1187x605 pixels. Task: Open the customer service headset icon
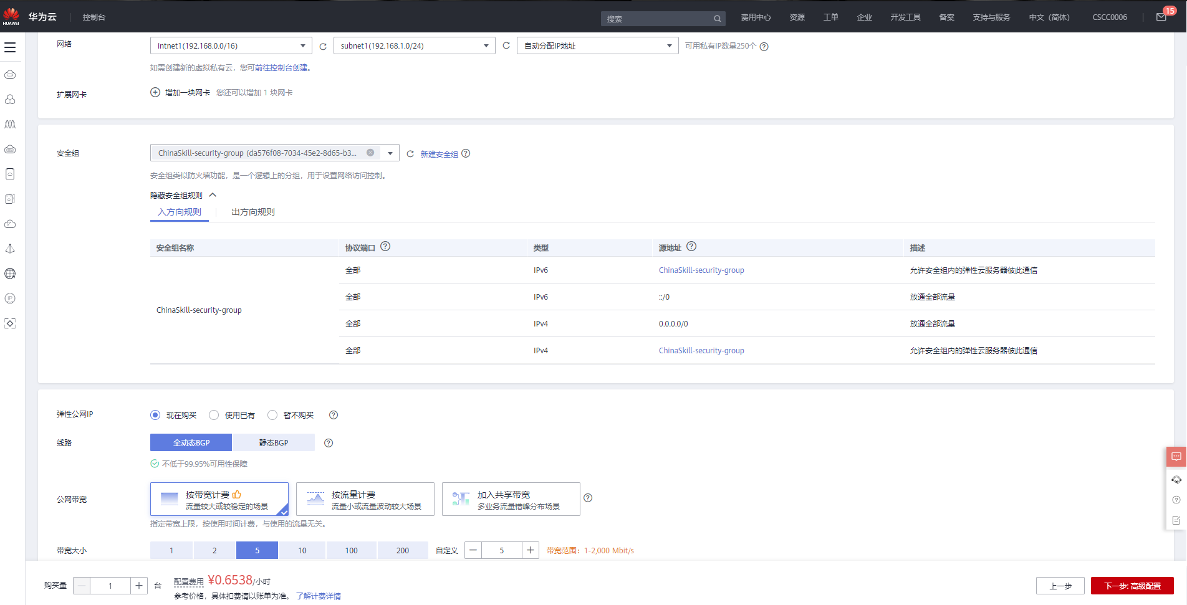tap(1176, 480)
